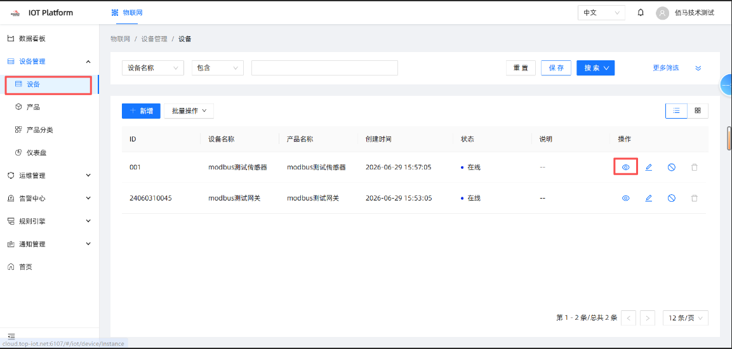
Task: Open the notification bell
Action: (x=641, y=13)
